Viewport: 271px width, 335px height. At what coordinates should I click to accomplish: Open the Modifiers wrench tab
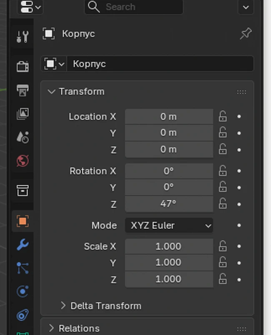tap(23, 245)
